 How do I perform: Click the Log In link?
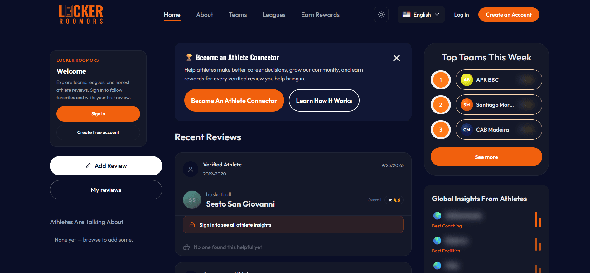(461, 15)
